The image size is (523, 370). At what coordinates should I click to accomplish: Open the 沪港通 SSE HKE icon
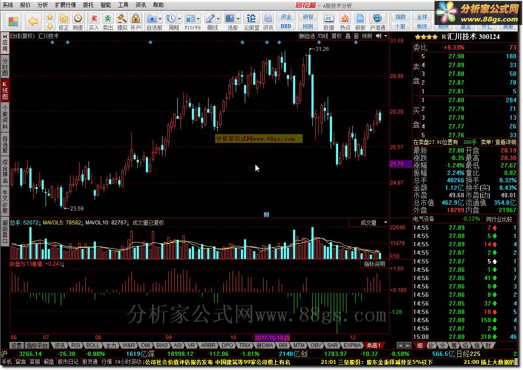[x=377, y=18]
